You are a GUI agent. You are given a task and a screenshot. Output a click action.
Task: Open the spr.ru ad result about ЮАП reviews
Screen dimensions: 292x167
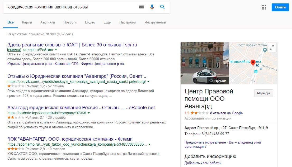coord(72,45)
